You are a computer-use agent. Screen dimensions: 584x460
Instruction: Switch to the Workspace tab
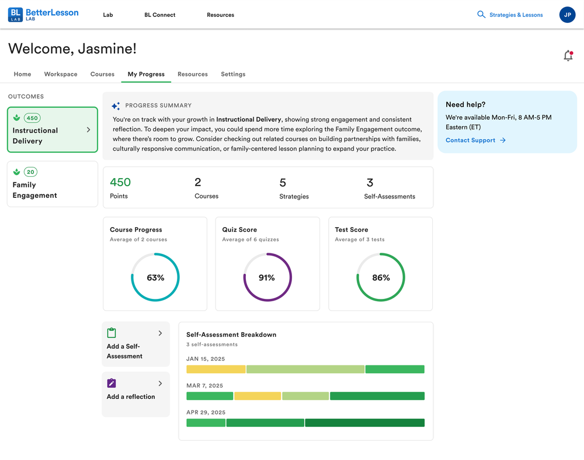pyautogui.click(x=61, y=74)
